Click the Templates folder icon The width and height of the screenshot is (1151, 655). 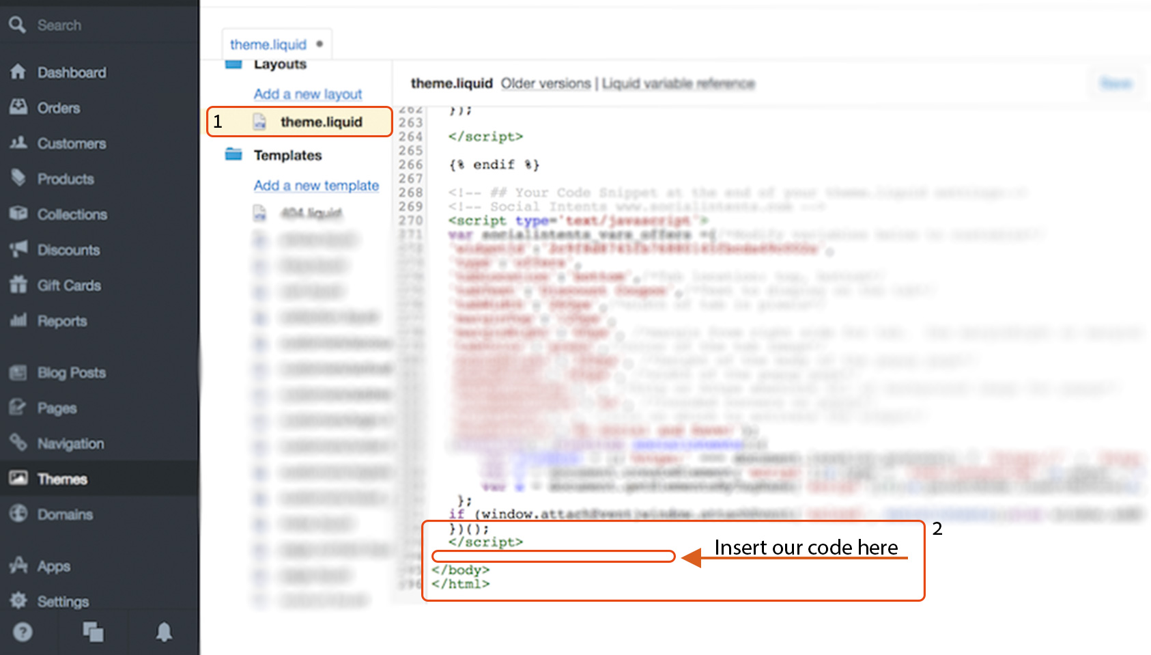[x=233, y=154]
